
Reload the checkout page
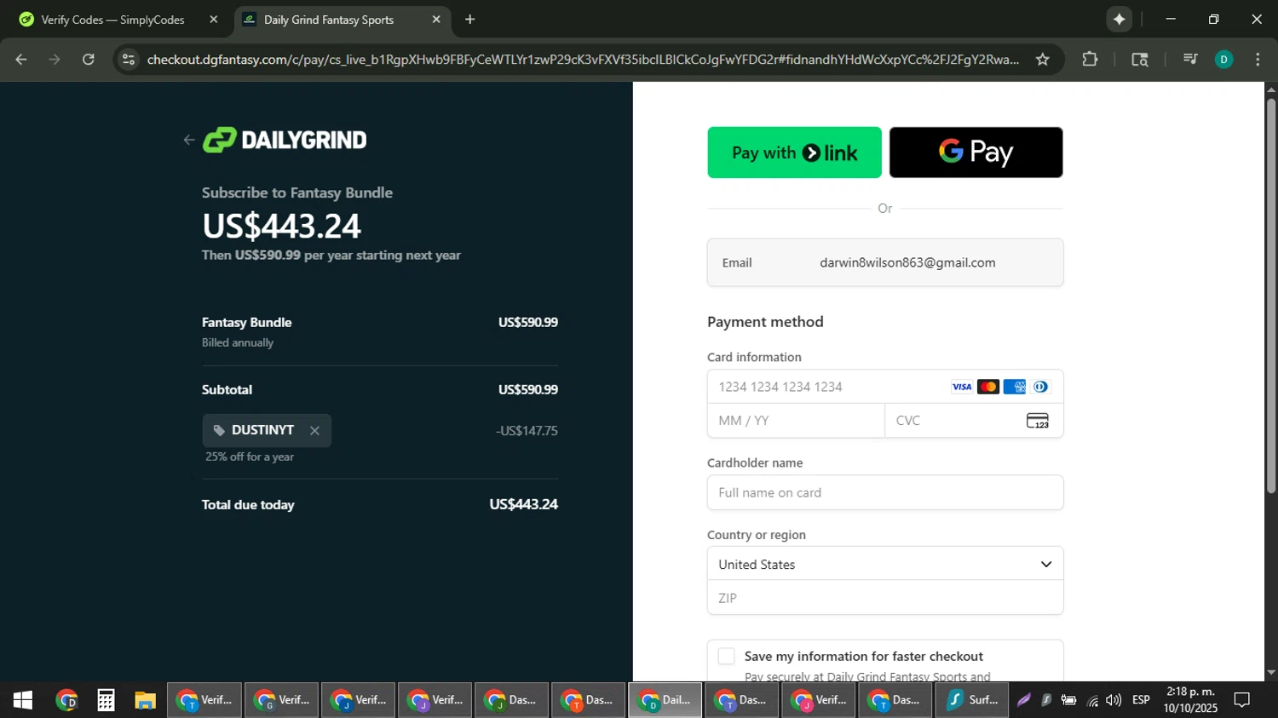pos(88,59)
